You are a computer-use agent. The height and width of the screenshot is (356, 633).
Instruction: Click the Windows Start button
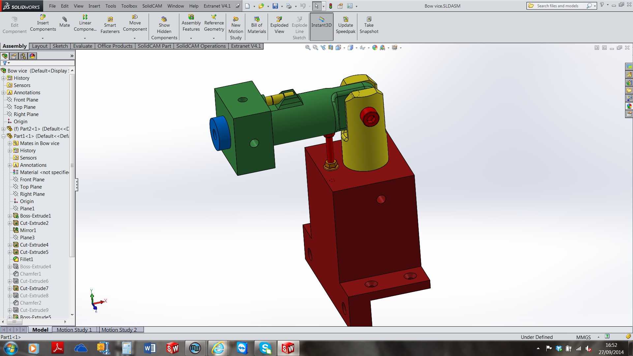pos(11,348)
